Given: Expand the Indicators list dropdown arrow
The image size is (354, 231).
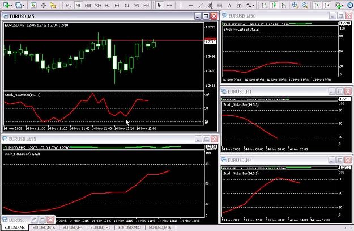Looking at the screenshot, I should click(343, 5).
